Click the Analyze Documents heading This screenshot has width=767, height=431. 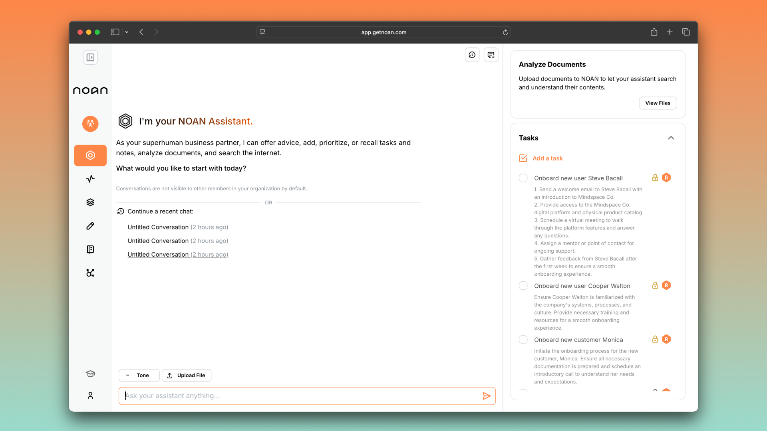click(x=552, y=65)
